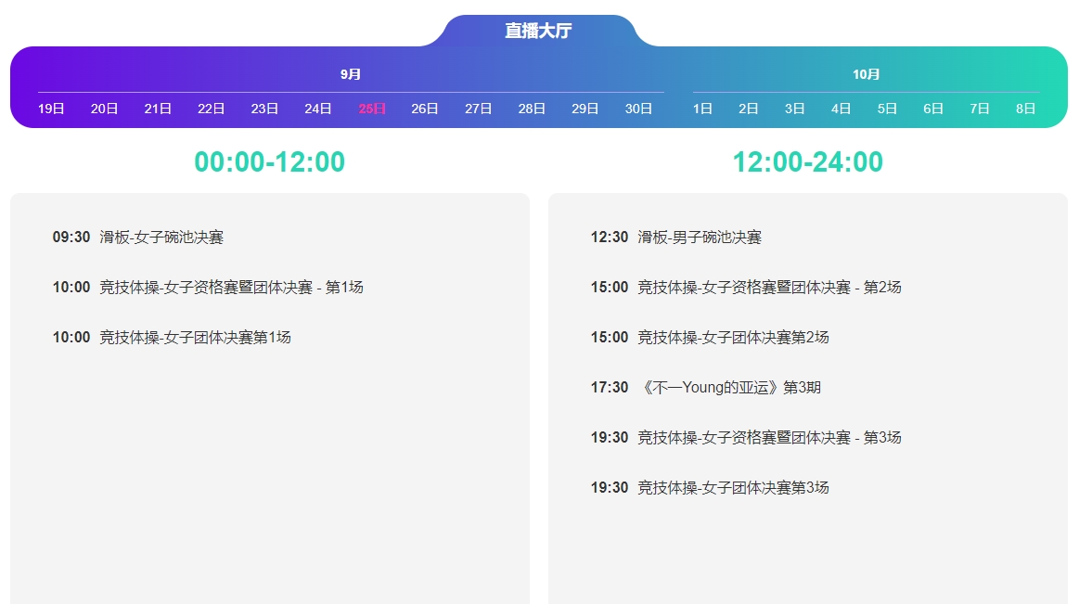Select 1日 under October
The image size is (1079, 604).
pos(702,109)
